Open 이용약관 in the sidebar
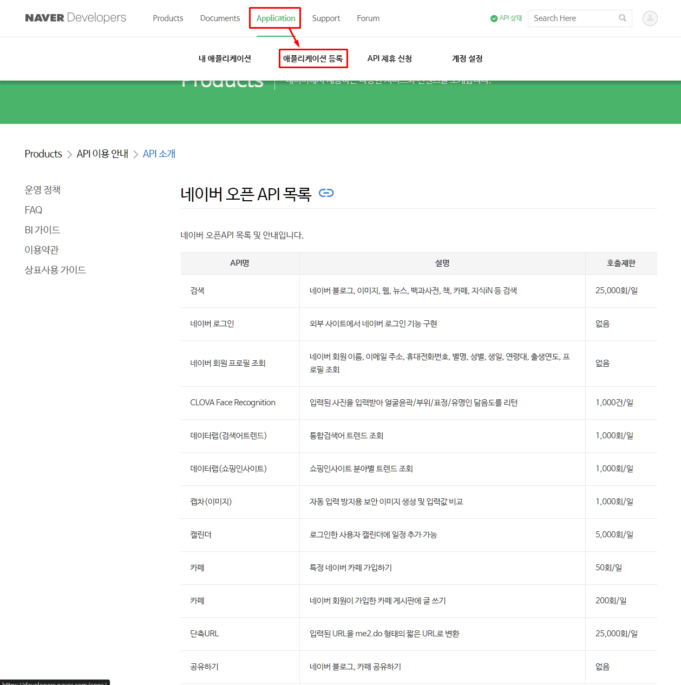Viewport: 681px width, 685px height. coord(42,250)
